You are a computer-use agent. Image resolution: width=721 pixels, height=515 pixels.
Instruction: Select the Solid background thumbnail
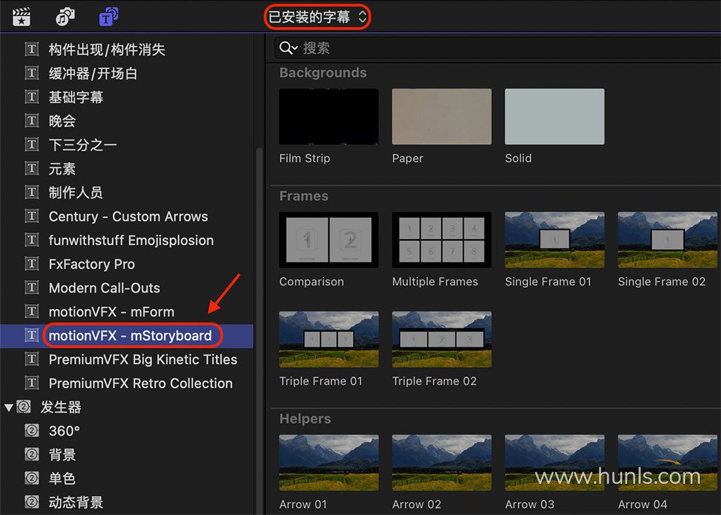(x=555, y=117)
